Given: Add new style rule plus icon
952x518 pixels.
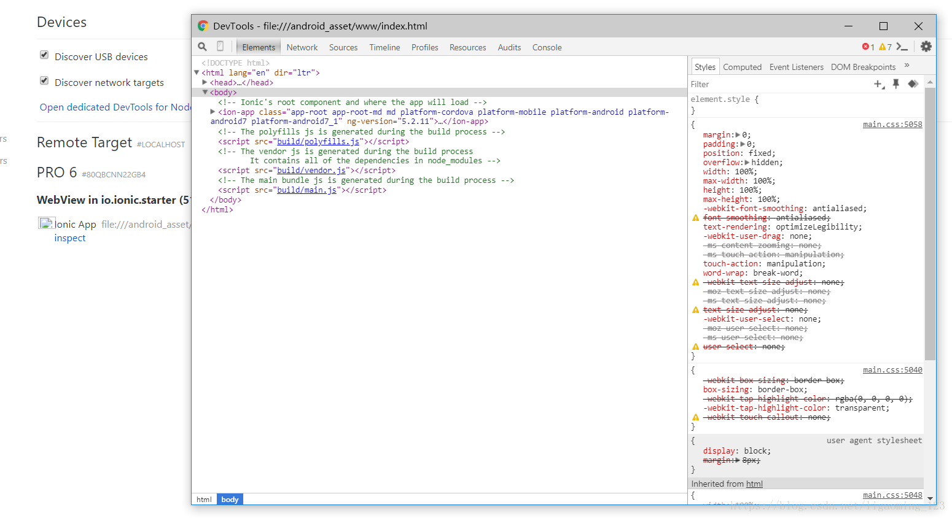Looking at the screenshot, I should click(879, 84).
